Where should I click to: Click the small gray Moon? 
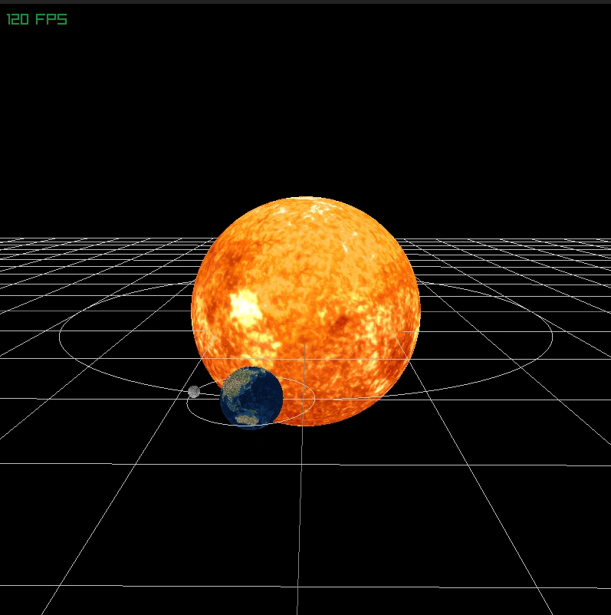pyautogui.click(x=194, y=391)
